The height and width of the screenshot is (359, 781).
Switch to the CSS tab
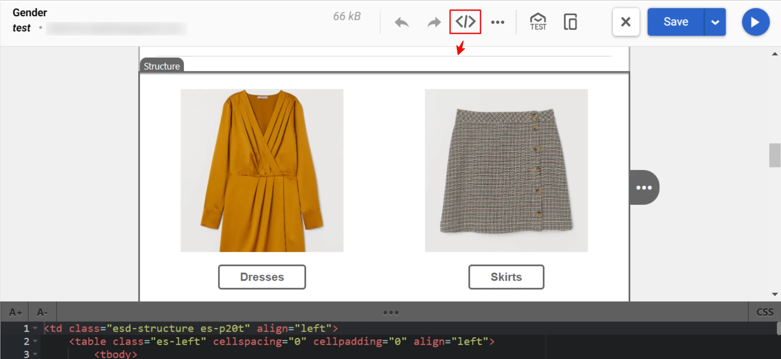pos(765,312)
